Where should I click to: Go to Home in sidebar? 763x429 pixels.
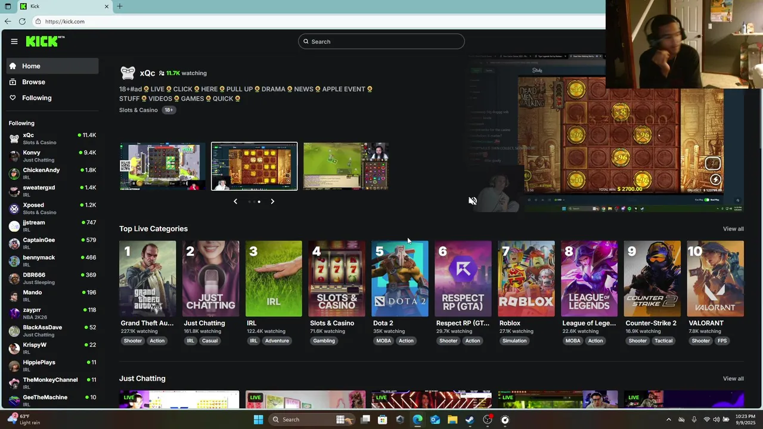pos(52,66)
